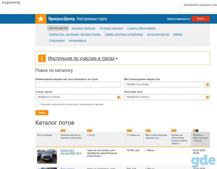The width and height of the screenshot is (217, 169).
Task: Click the Honda CR-V car photo thumbnail
Action: (47, 156)
